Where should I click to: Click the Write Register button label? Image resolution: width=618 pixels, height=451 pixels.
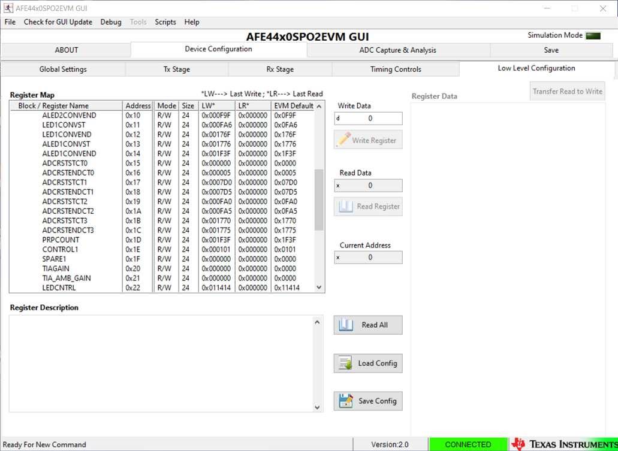(x=374, y=140)
